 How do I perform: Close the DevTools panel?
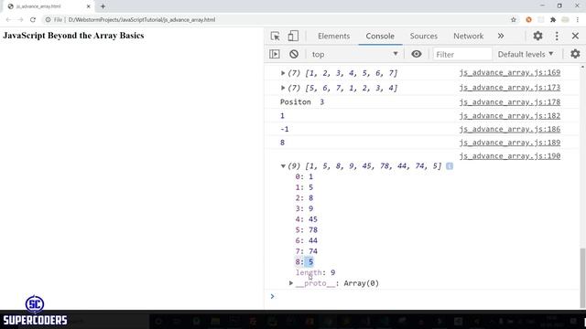coord(575,36)
